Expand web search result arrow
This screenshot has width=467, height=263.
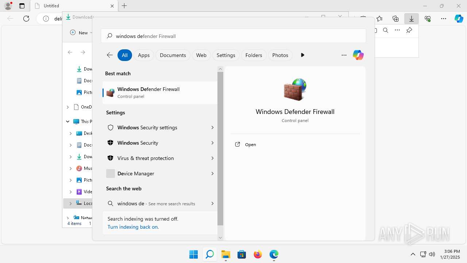tap(212, 203)
